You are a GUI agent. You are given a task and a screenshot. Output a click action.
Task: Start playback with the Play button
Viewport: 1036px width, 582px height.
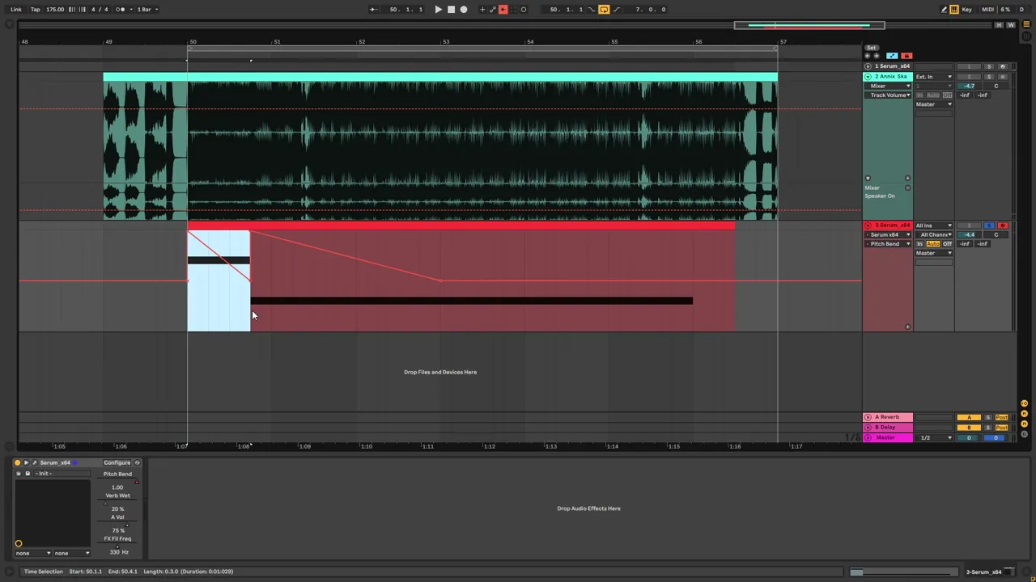pos(438,10)
